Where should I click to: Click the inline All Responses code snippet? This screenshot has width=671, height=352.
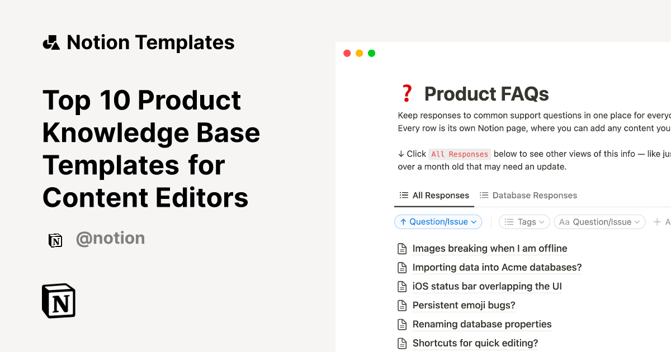460,154
